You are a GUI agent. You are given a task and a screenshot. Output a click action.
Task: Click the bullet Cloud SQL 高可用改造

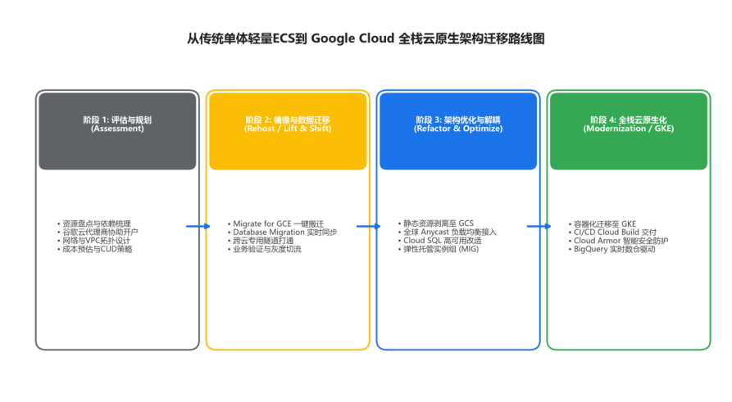coord(439,240)
